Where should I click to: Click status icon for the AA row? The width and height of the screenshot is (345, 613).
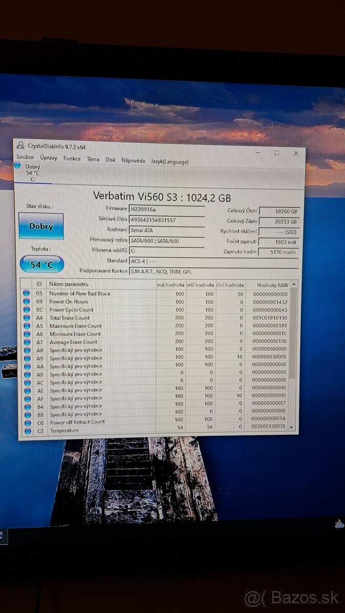(x=27, y=366)
